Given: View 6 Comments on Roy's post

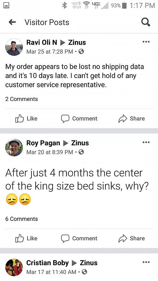Looking at the screenshot, I should pyautogui.click(x=22, y=219).
